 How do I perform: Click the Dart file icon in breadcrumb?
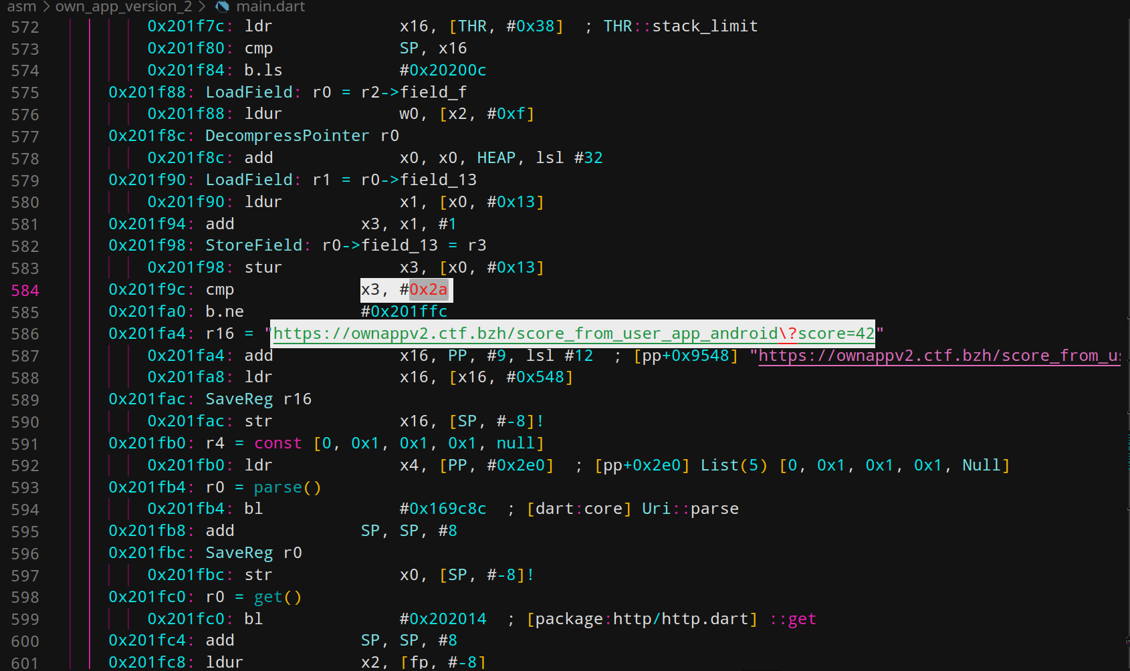[x=223, y=7]
